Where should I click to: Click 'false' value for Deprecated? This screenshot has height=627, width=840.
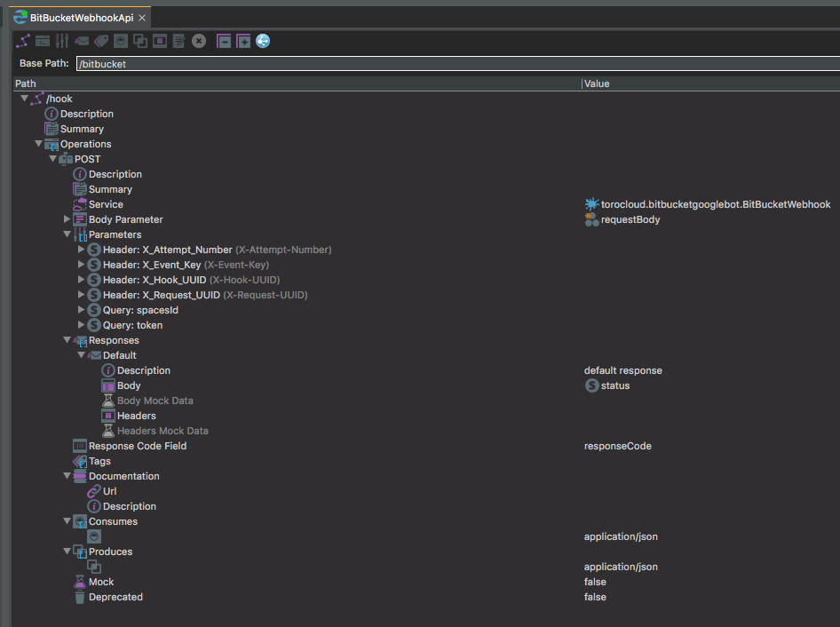pyautogui.click(x=595, y=597)
